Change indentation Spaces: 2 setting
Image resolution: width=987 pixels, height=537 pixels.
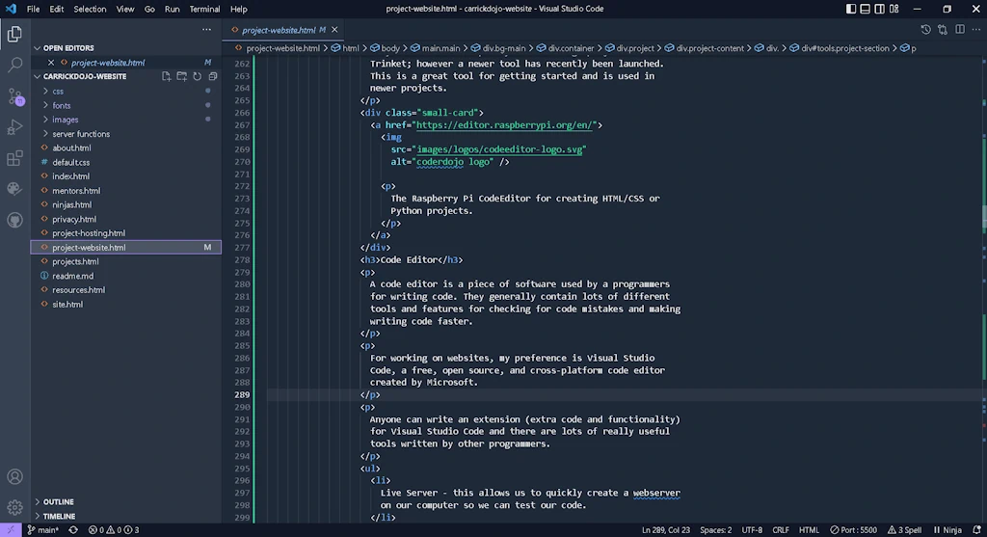(716, 530)
